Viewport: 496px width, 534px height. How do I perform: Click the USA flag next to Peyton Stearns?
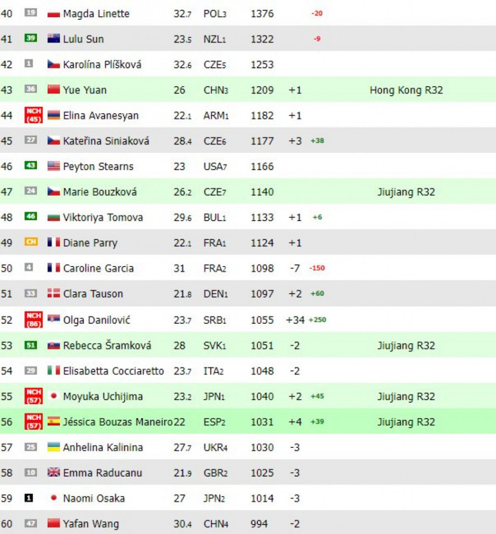(x=53, y=167)
